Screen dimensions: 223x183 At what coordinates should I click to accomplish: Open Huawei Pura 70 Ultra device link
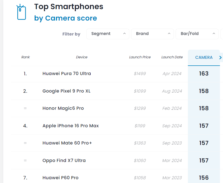pos(67,74)
